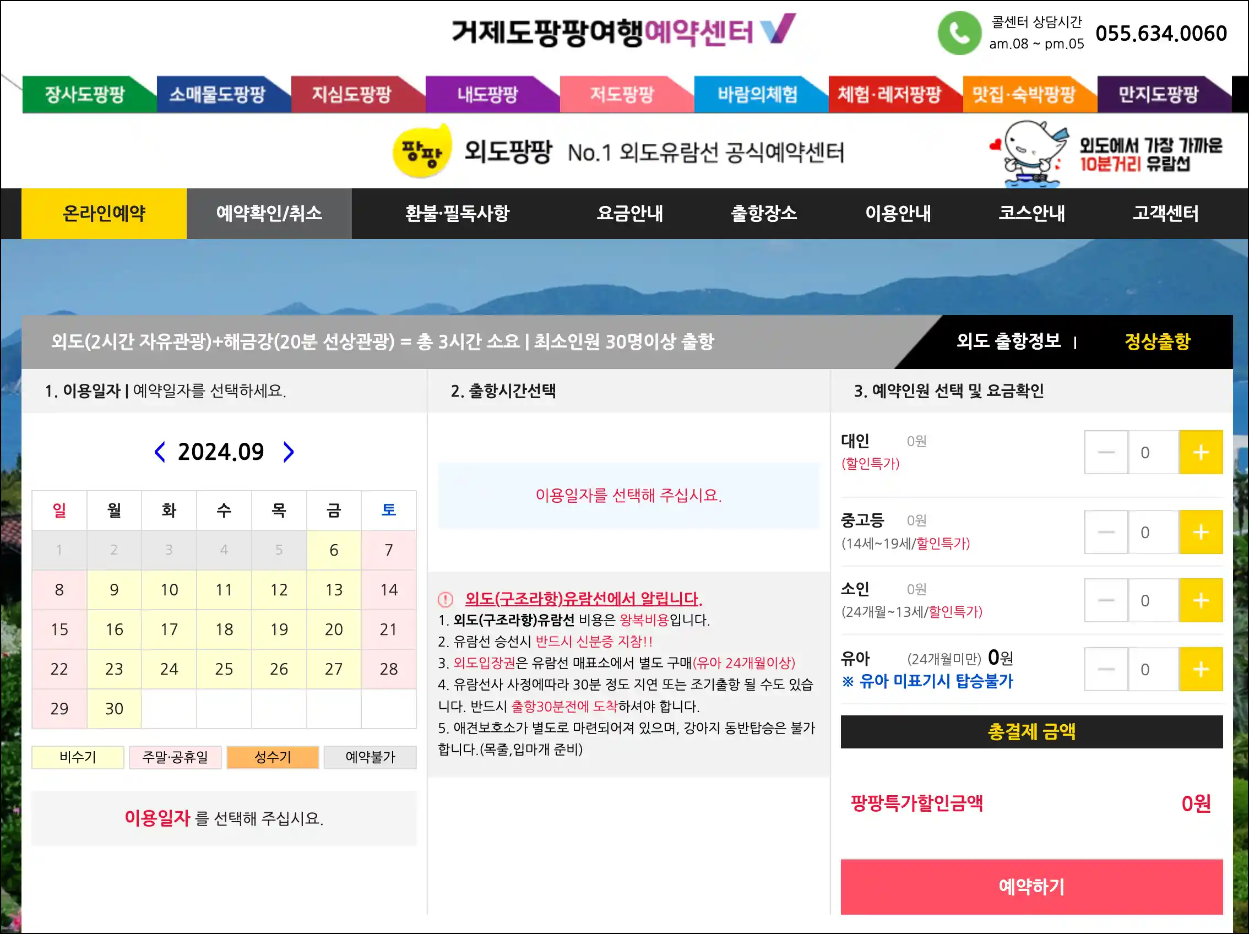Click the 055.634.0060 phone number
Image resolution: width=1249 pixels, height=934 pixels.
click(1161, 33)
